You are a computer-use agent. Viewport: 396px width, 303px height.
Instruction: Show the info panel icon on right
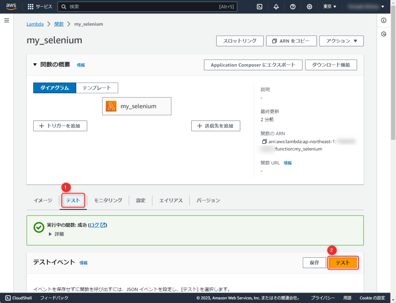(x=384, y=20)
